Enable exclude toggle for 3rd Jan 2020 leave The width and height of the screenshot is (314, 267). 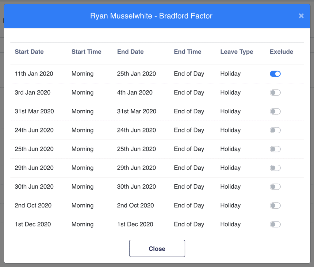(x=275, y=92)
